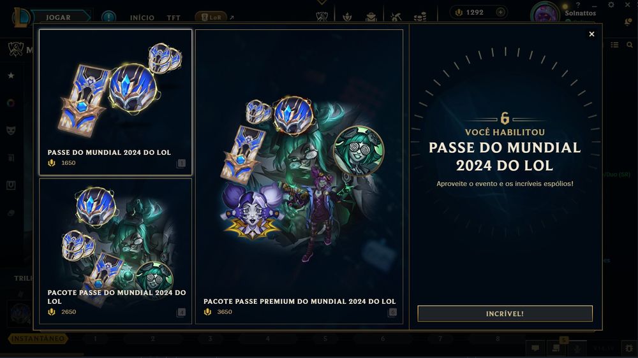Open the settings gear icon
This screenshot has width=638, height=358.
[x=611, y=5]
